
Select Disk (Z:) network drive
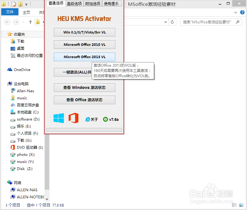tap(25, 168)
